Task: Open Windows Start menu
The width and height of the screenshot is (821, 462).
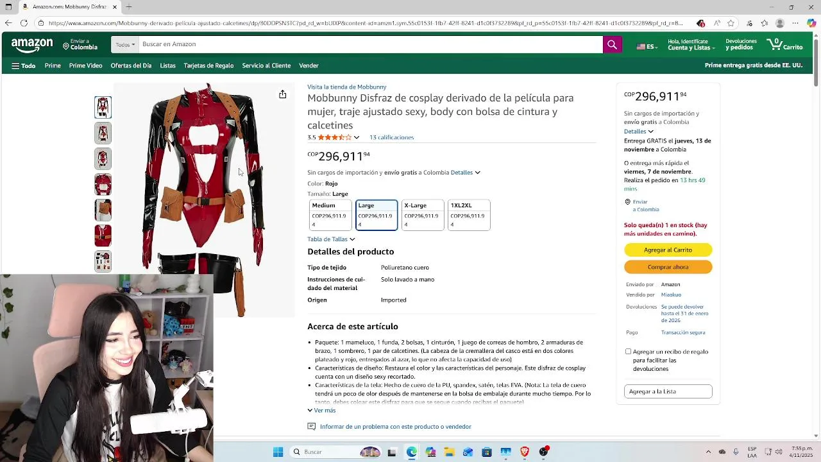Action: 278,452
